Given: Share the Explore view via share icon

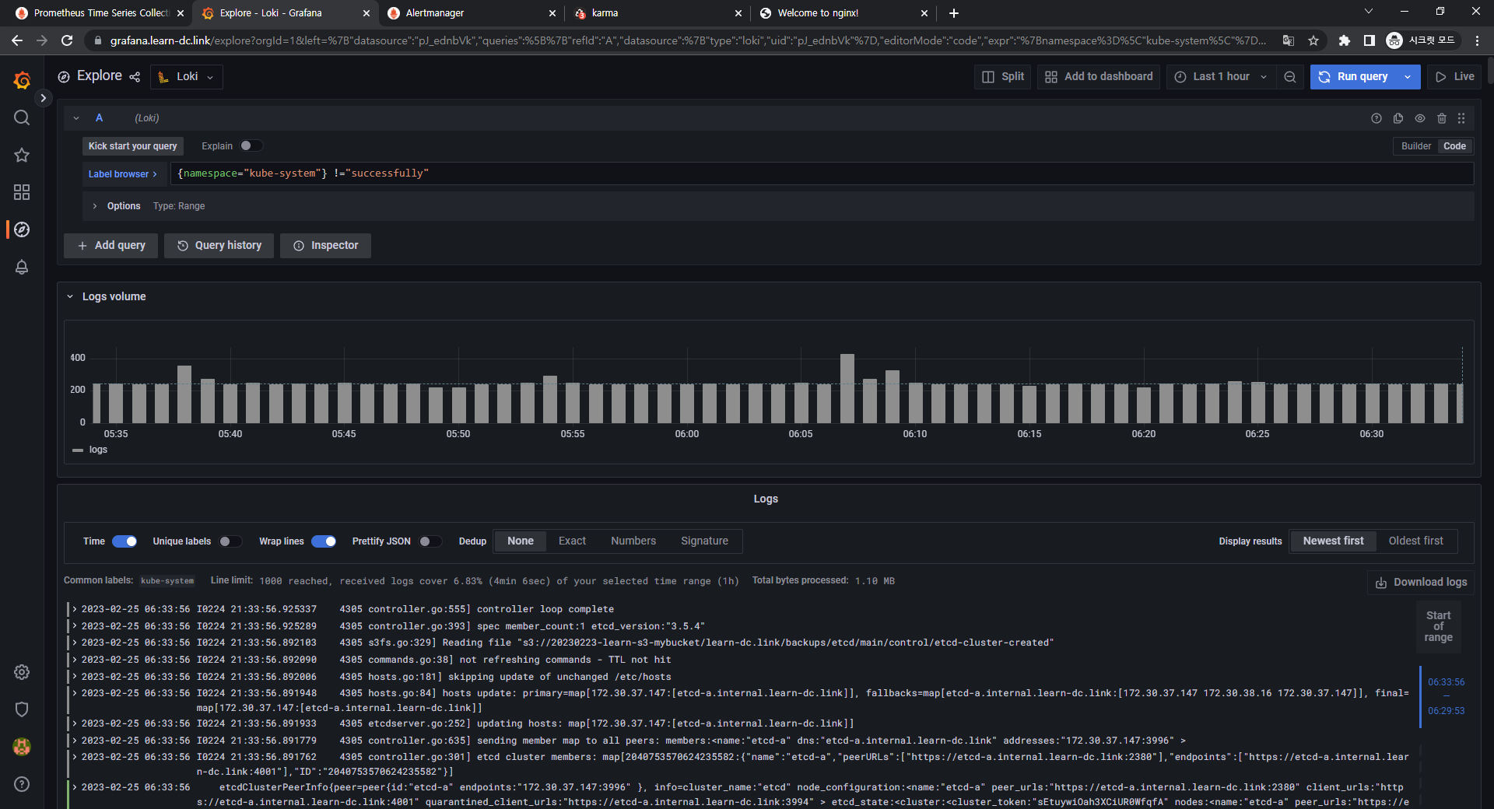Looking at the screenshot, I should click(135, 77).
